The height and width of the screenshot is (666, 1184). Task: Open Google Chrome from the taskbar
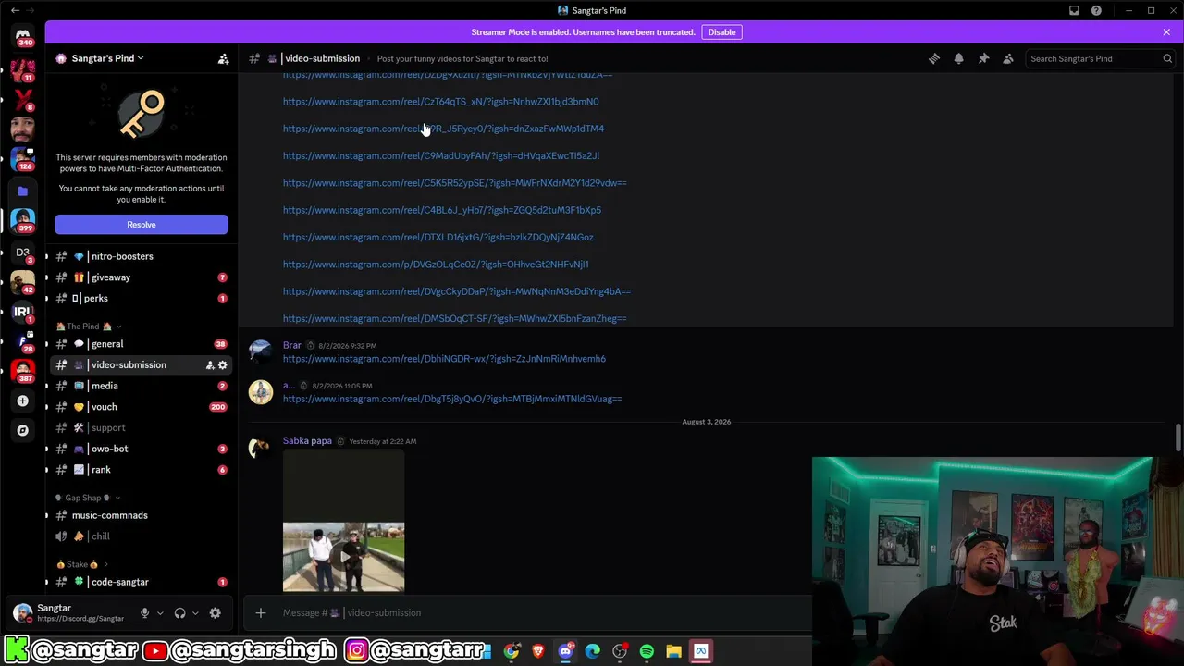pyautogui.click(x=512, y=651)
